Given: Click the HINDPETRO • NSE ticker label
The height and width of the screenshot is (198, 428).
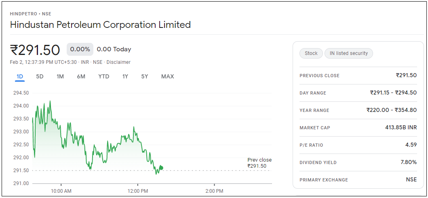Looking at the screenshot, I should click(31, 14).
